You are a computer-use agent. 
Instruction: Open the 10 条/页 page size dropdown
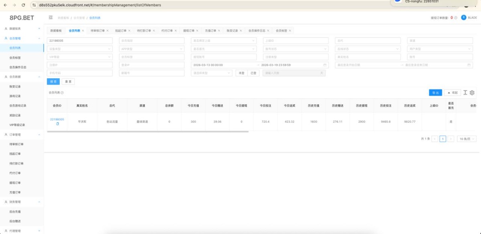(467, 139)
